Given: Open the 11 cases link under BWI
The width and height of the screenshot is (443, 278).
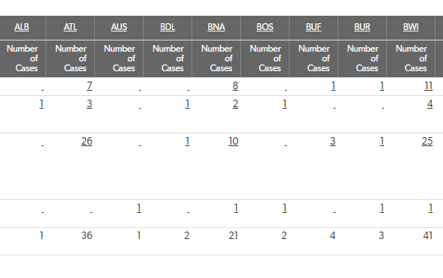Looking at the screenshot, I should 429,85.
